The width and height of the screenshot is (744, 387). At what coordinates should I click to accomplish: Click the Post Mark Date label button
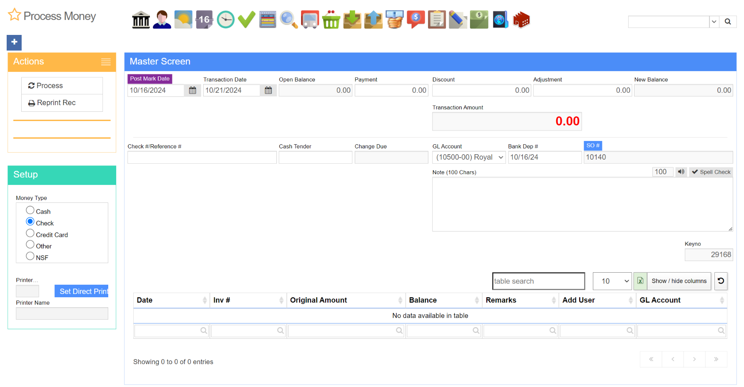point(150,79)
